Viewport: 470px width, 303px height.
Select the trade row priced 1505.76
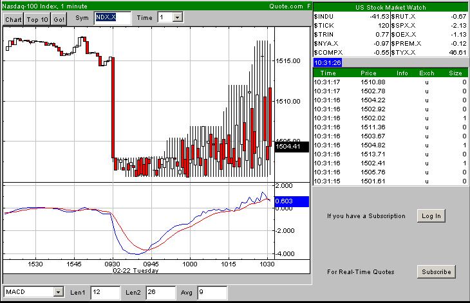click(390, 172)
